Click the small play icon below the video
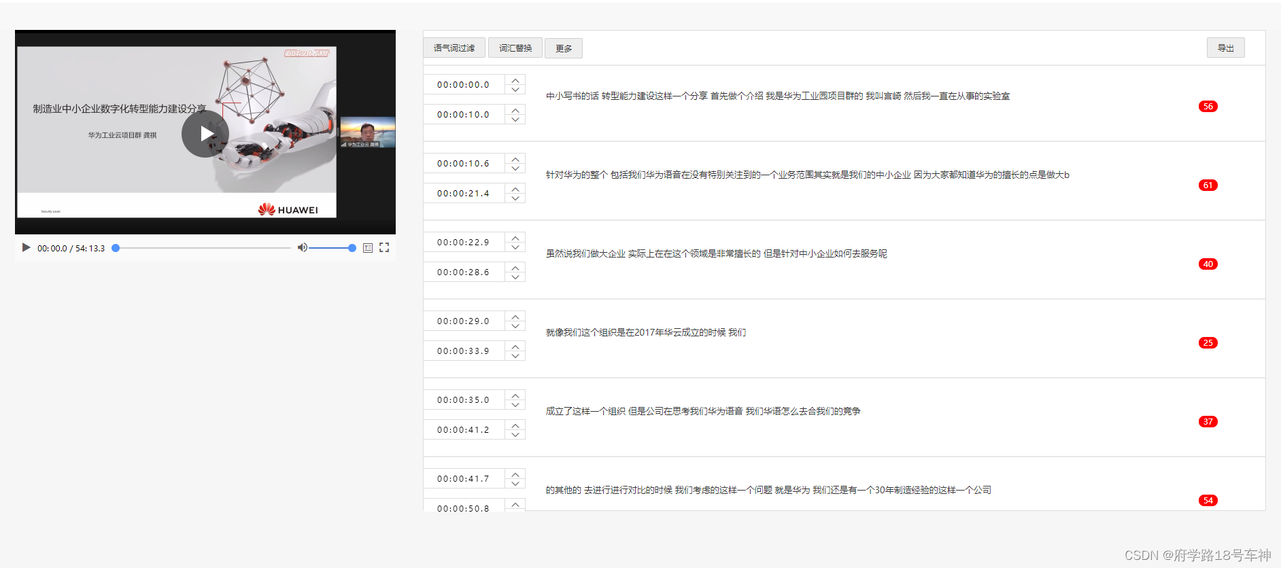Screen dimensions: 1281x568 pos(26,247)
